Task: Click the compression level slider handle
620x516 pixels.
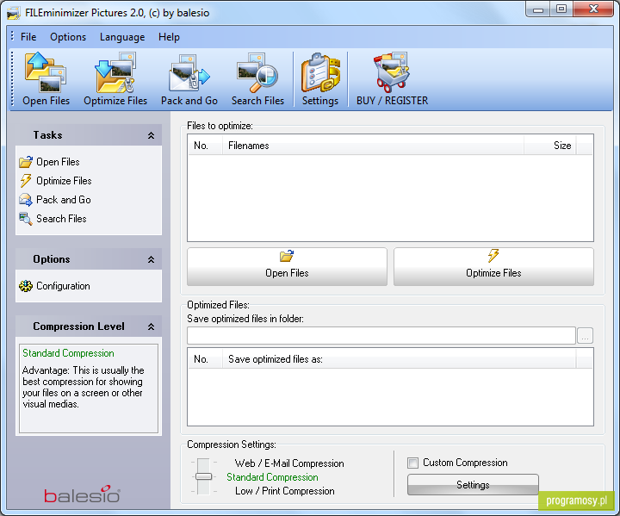Action: coord(203,476)
